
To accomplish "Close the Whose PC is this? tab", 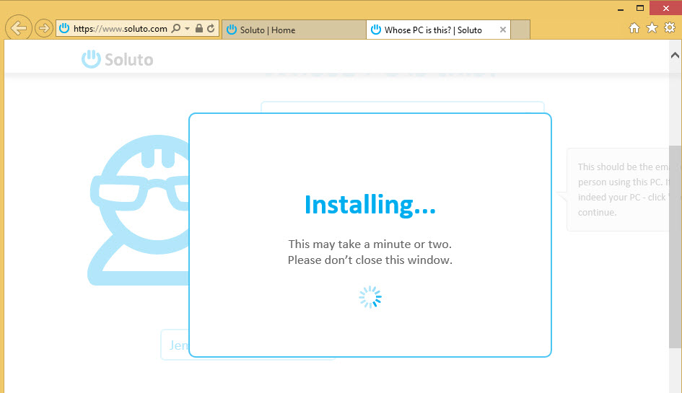I will pos(503,30).
